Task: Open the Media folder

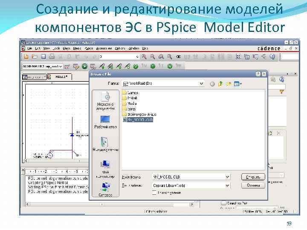Action: point(130,103)
